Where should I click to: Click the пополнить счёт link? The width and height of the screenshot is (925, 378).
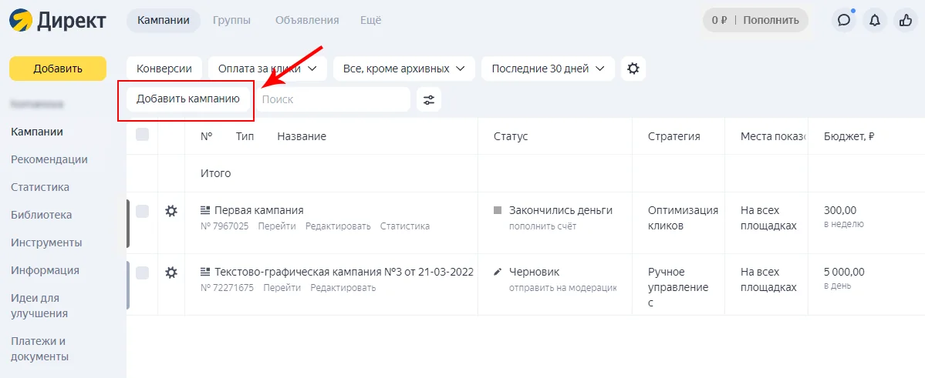coord(542,226)
